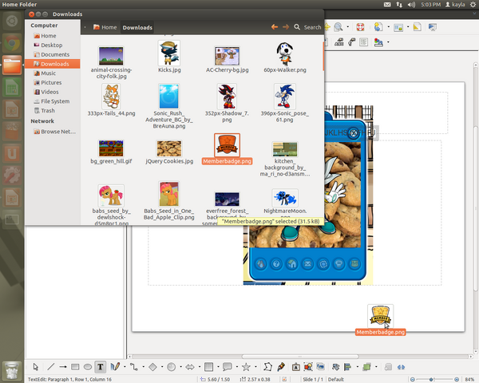Choose the Connector tool
The width and height of the screenshot is (479, 383).
(134, 367)
